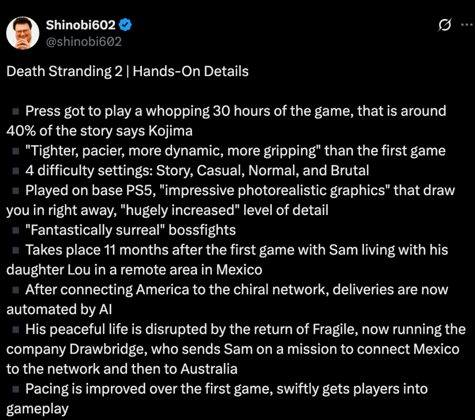Screen dimensions: 475x420
Task: Click the word "Kojima" in the post
Action: pyautogui.click(x=171, y=131)
